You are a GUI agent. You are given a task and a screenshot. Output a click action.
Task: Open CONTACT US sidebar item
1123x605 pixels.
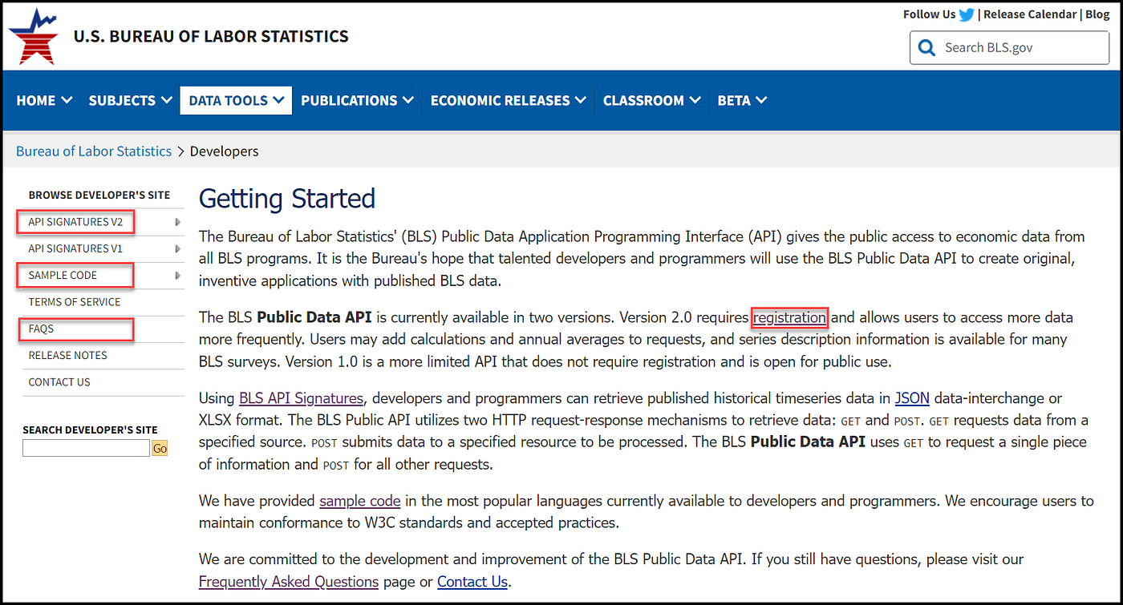pos(59,382)
